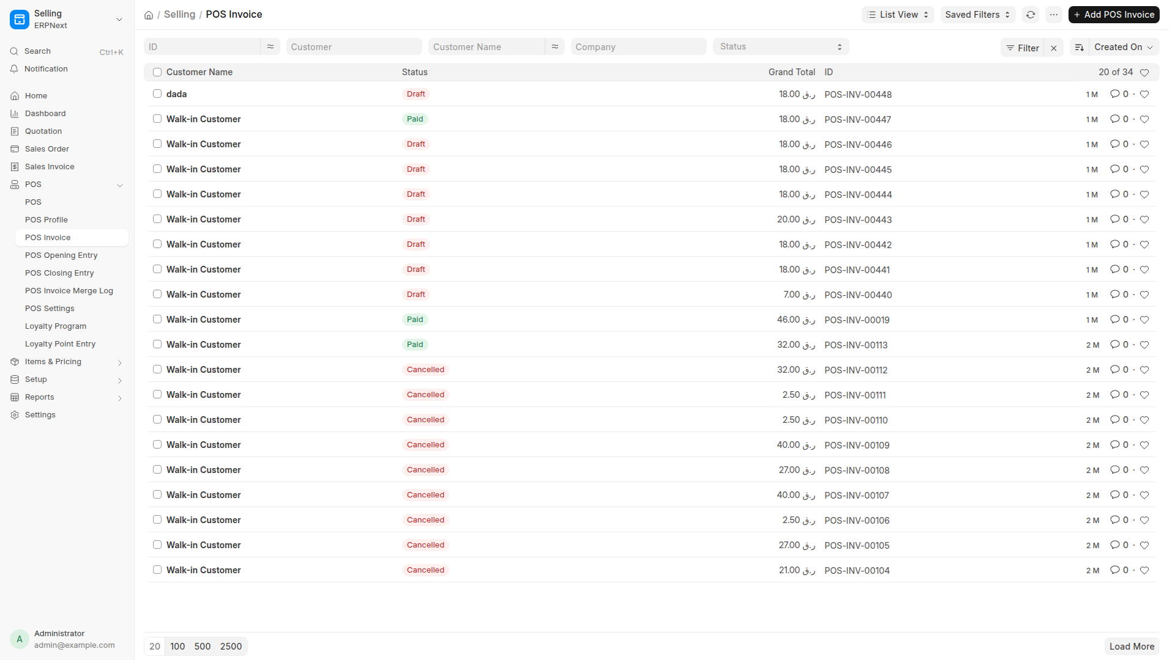Image resolution: width=1175 pixels, height=660 pixels.
Task: Open the Saved Filters dropdown
Action: point(978,15)
